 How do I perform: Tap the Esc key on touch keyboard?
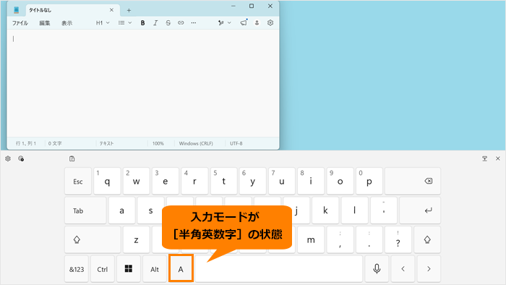tap(78, 181)
